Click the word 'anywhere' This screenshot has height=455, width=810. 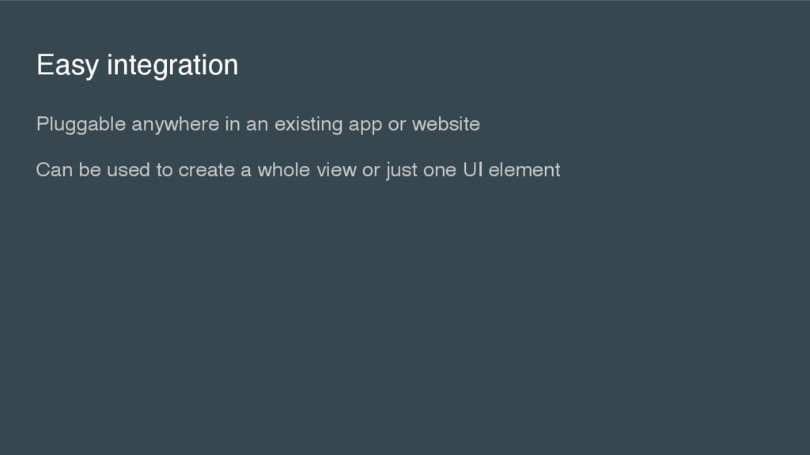tap(176, 124)
